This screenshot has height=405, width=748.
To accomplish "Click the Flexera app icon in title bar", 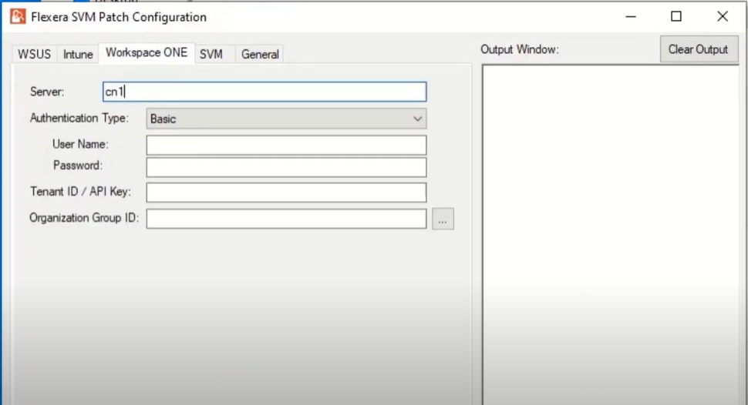I will (18, 17).
